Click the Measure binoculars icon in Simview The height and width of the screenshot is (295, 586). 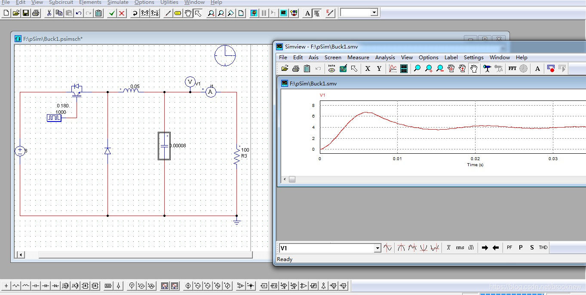click(487, 68)
